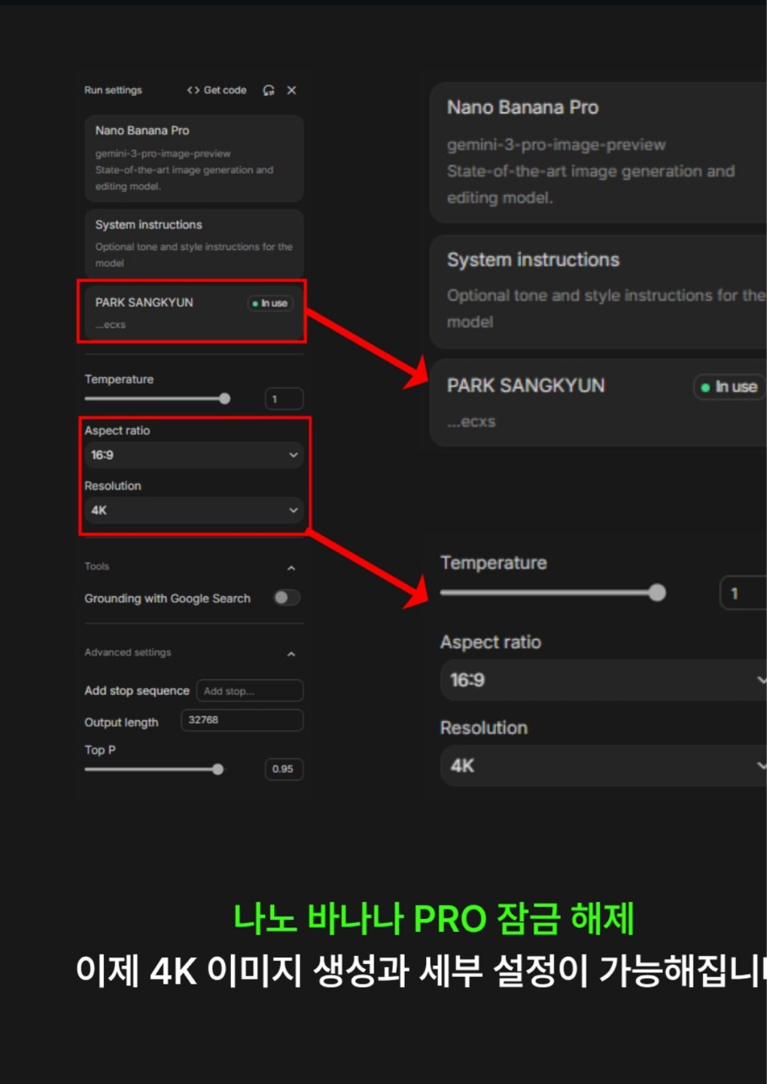Click the enlarged System instructions card

click(598, 292)
